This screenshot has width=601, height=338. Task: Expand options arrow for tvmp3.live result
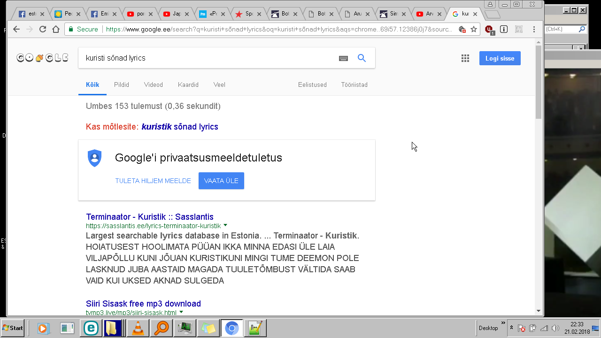[181, 312]
